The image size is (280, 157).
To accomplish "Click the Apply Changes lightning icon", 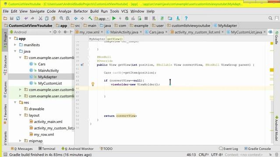I will pos(120,18).
